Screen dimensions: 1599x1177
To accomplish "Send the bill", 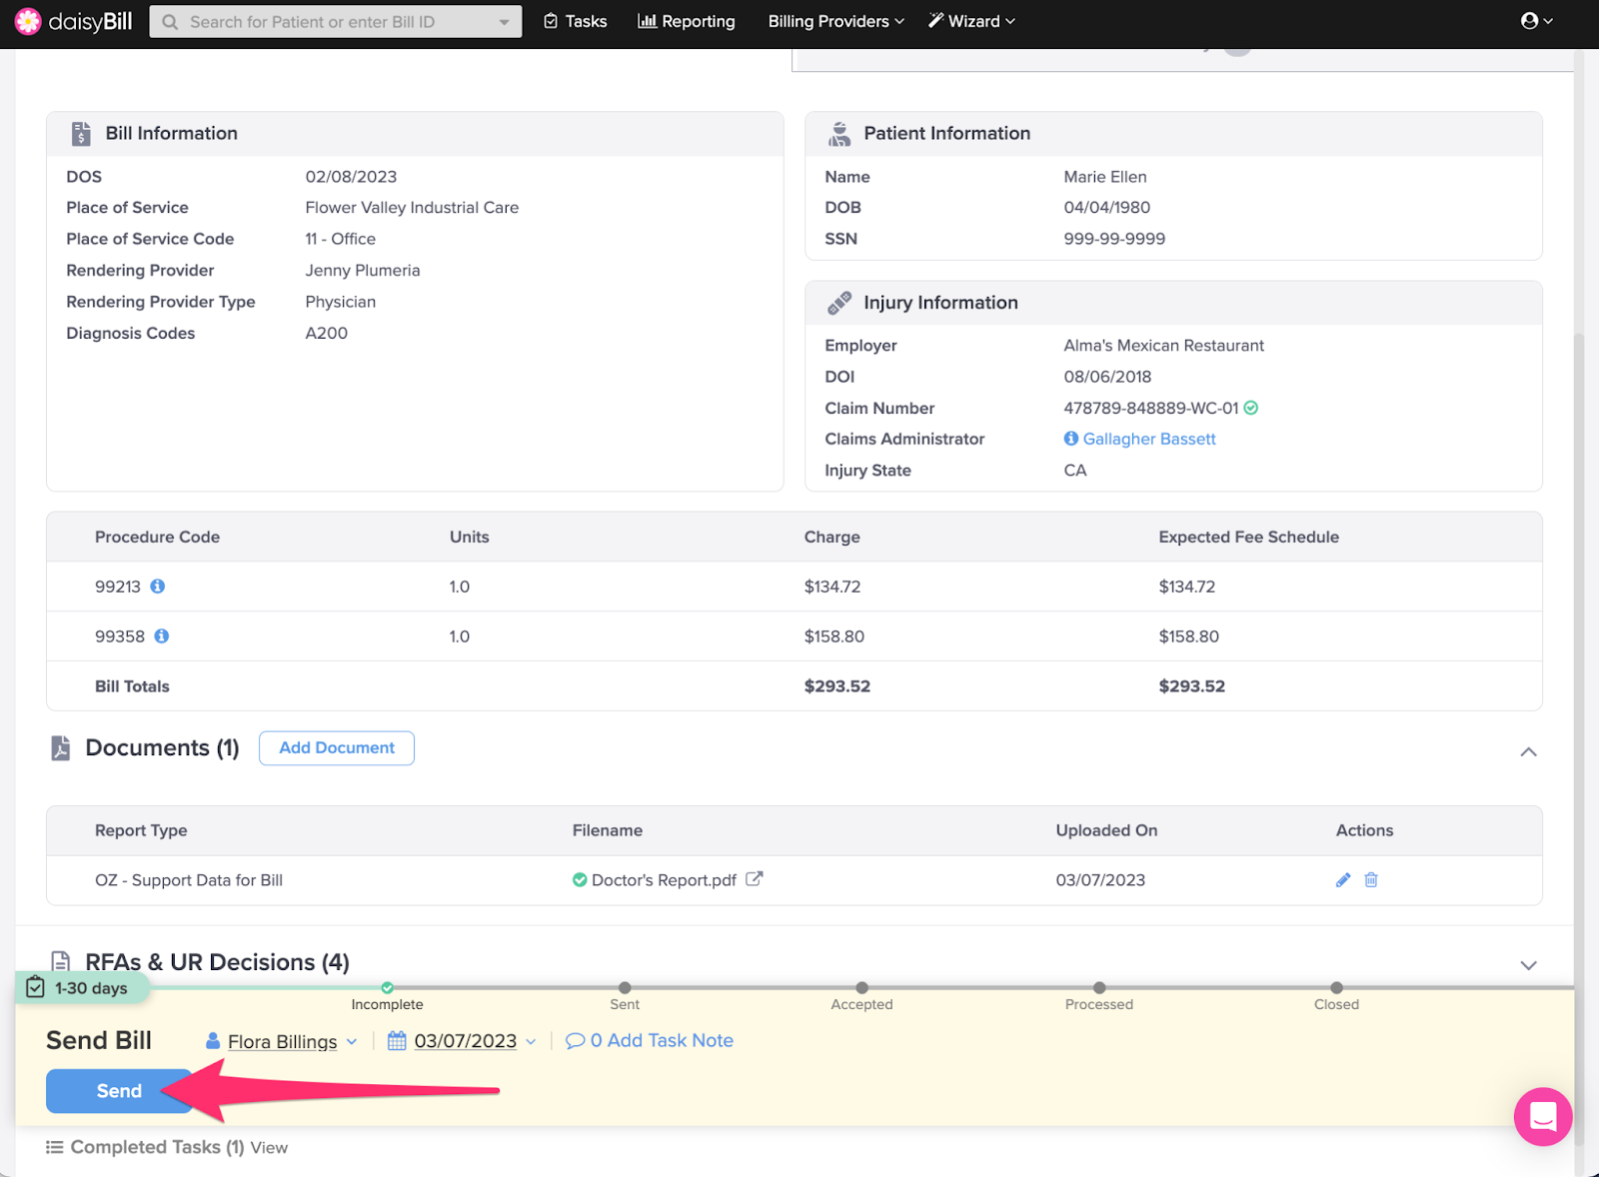I will [119, 1091].
